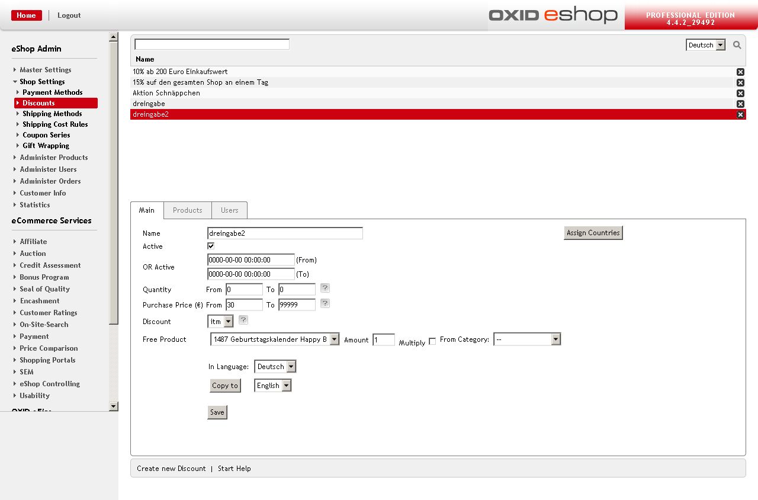The height and width of the screenshot is (500, 758).
Task: Click the Save button
Action: 217,412
